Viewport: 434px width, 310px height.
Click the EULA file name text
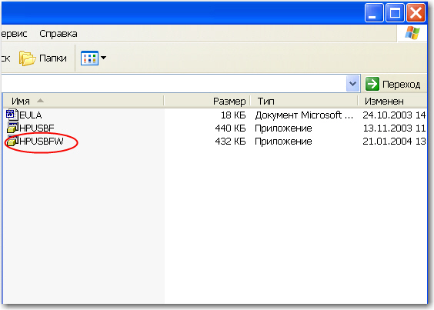pos(31,115)
